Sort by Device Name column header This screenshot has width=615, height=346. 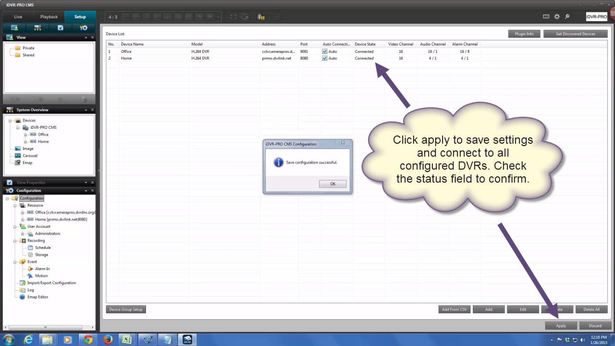154,44
